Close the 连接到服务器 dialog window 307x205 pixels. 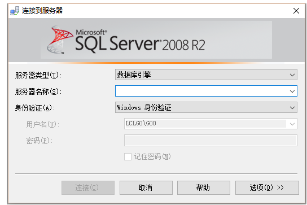tap(296, 11)
